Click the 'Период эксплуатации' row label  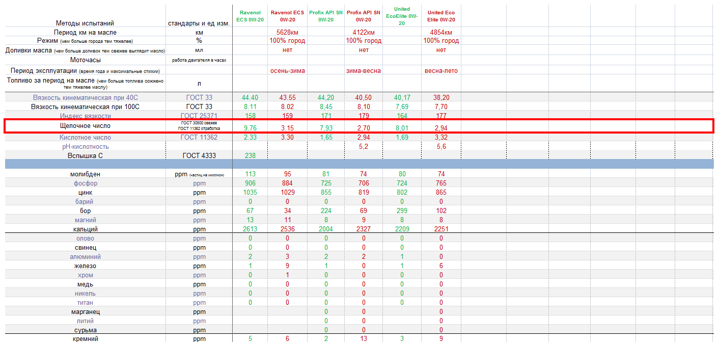pos(85,71)
